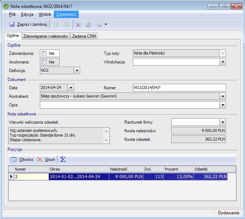Screen dimensions: 245x219
Task: Maximize the Nota odsetkowa window
Action: [x=225, y=6]
